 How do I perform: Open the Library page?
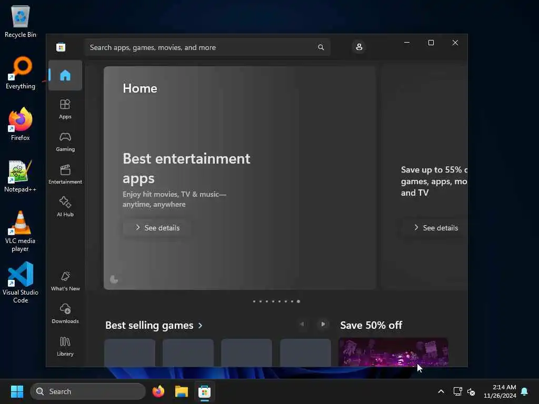pos(65,346)
